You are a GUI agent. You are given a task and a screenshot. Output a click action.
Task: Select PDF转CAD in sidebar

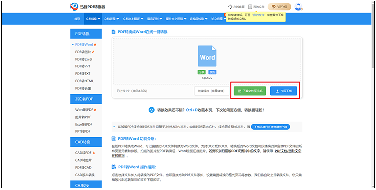pyautogui.click(x=83, y=168)
